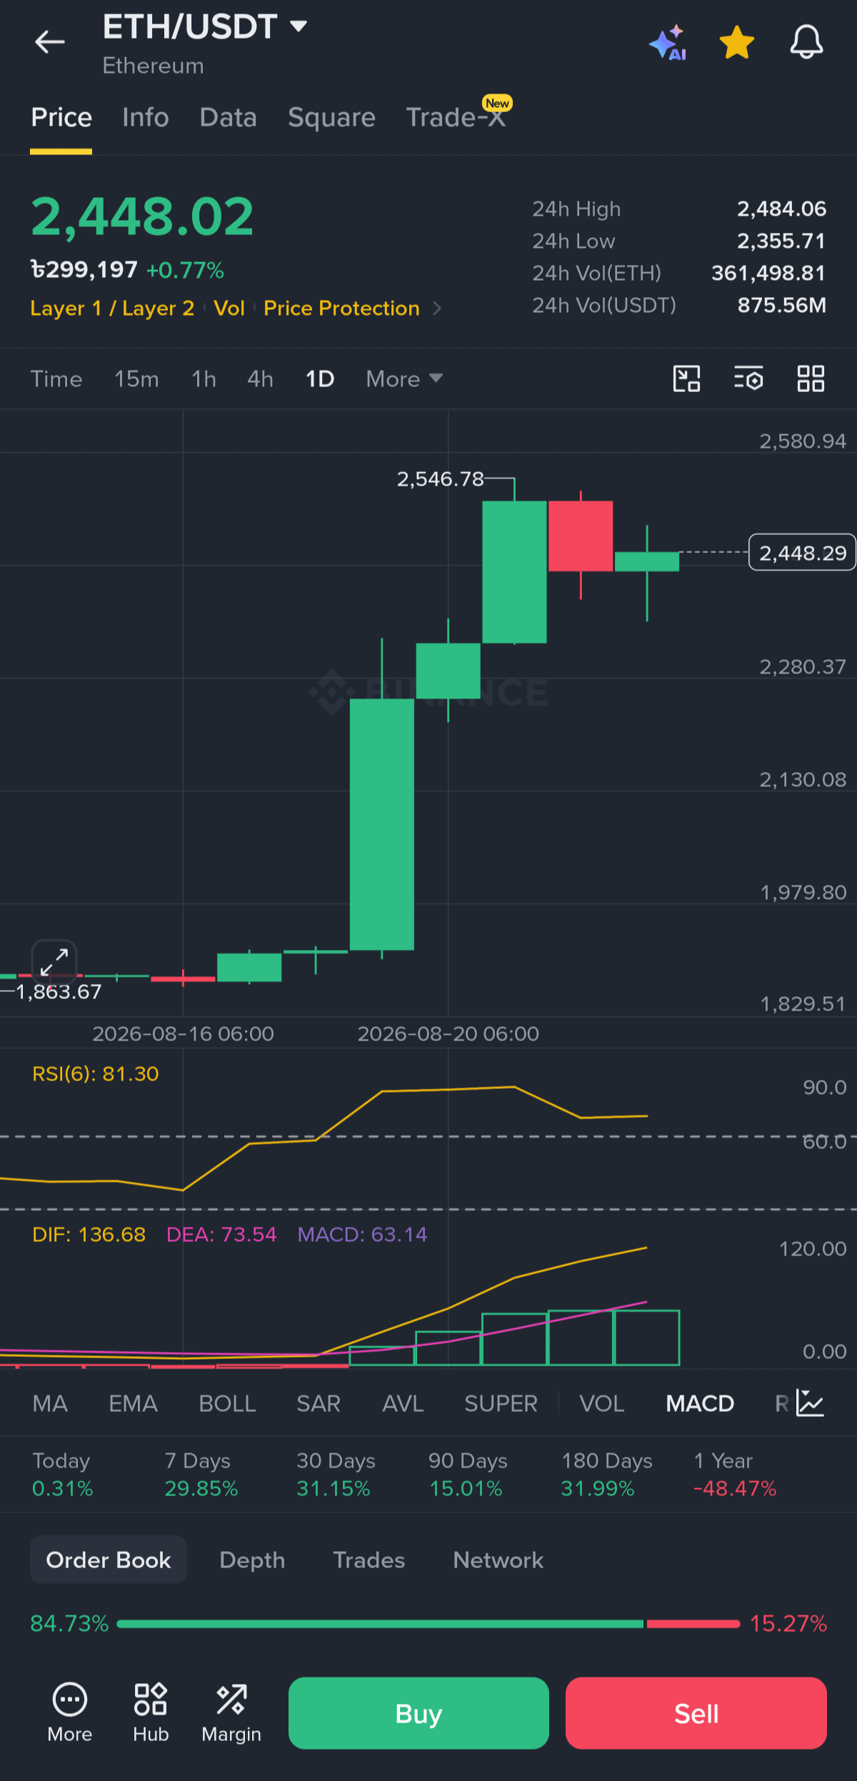The width and height of the screenshot is (857, 1781).
Task: Toggle the favorite star icon
Action: (x=736, y=42)
